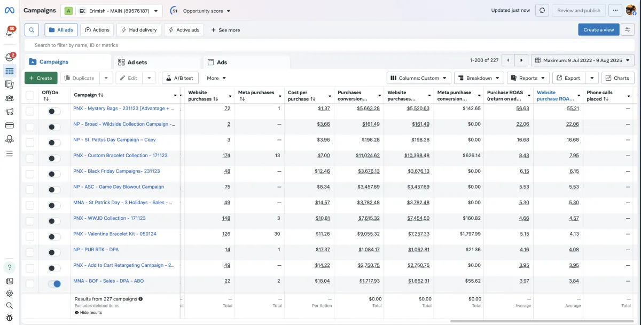Screen dimensions: 641x325
Task: Click the refresh data icon
Action: [543, 10]
